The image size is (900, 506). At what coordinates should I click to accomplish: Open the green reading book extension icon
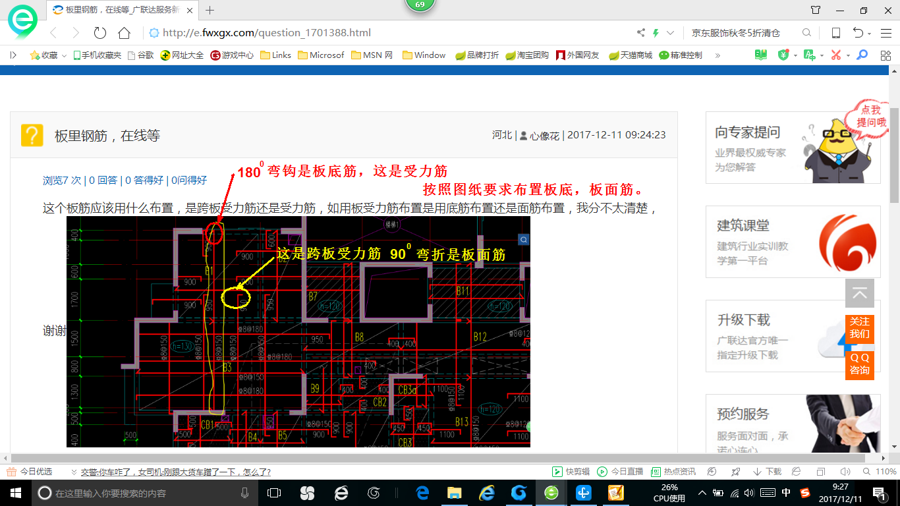tap(761, 55)
